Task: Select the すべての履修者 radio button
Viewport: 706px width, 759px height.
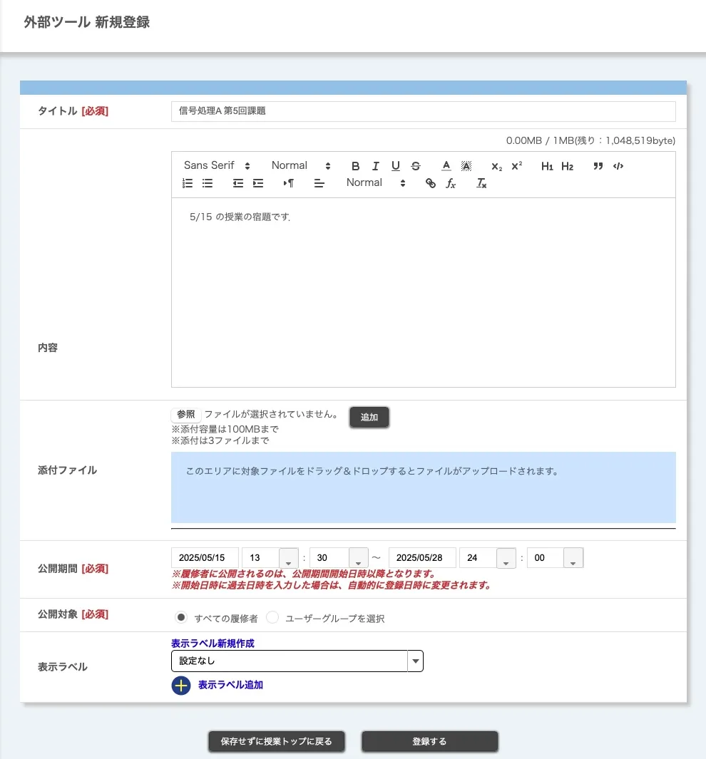Action: (x=182, y=617)
